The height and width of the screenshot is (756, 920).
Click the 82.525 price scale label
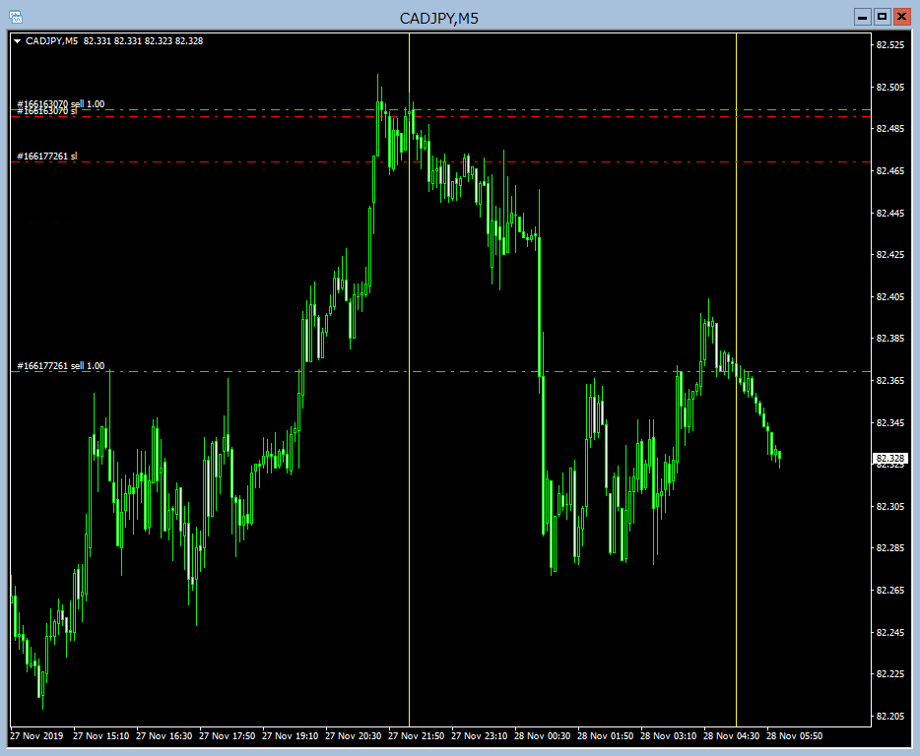tap(890, 45)
